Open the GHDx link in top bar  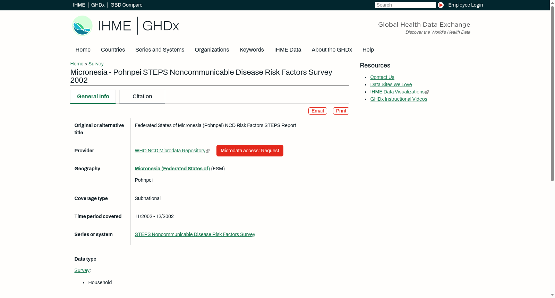[x=98, y=5]
